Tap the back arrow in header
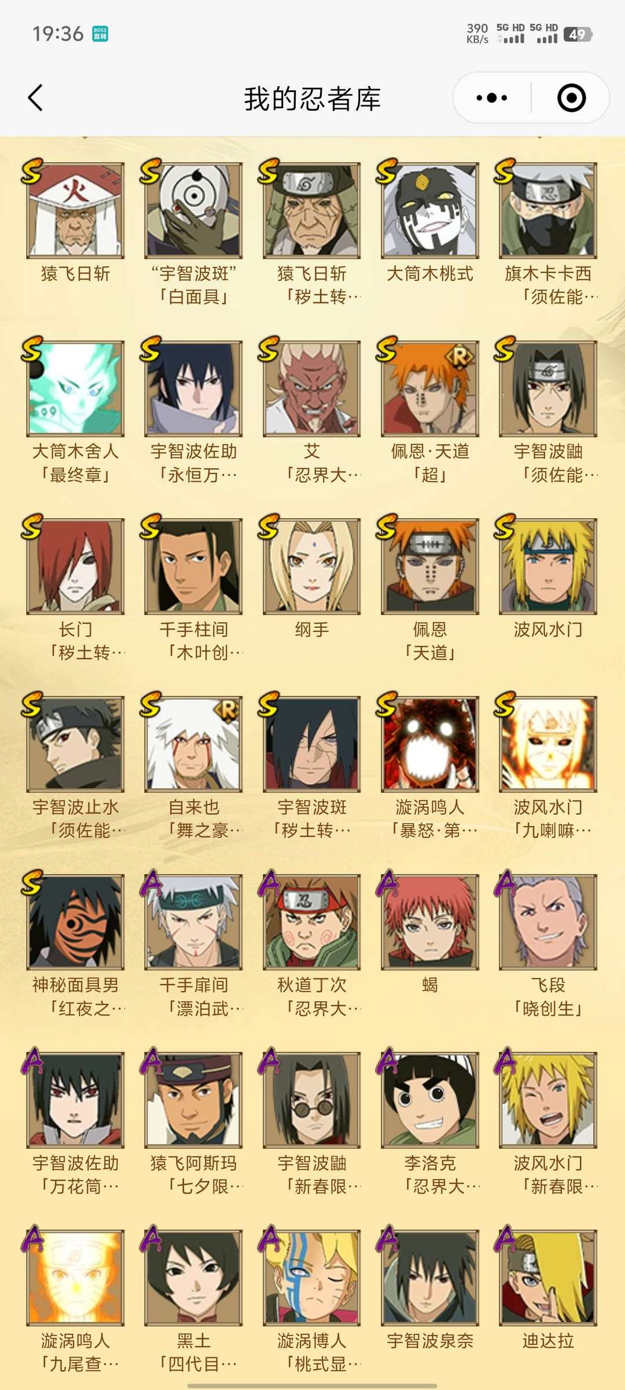This screenshot has width=625, height=1390. coord(36,98)
